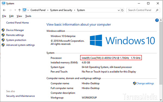Open the File menu
The height and width of the screenshot is (102, 163).
4,16
